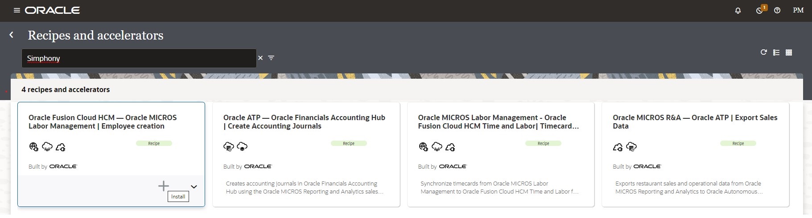
Task: Open the filter options icon
Action: point(271,58)
